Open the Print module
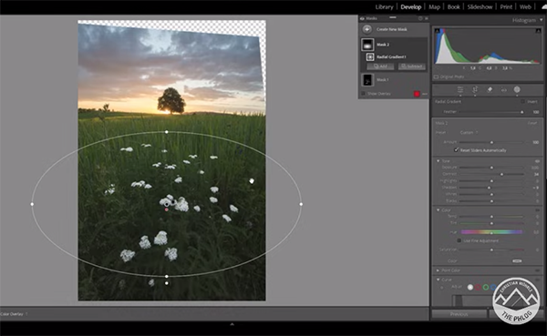547x336 pixels. [506, 6]
